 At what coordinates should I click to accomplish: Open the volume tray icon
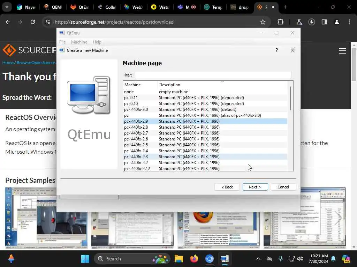tap(300, 259)
